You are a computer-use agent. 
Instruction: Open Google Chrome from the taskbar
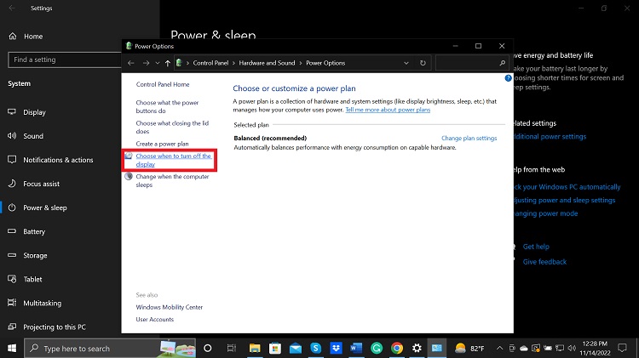click(x=397, y=348)
